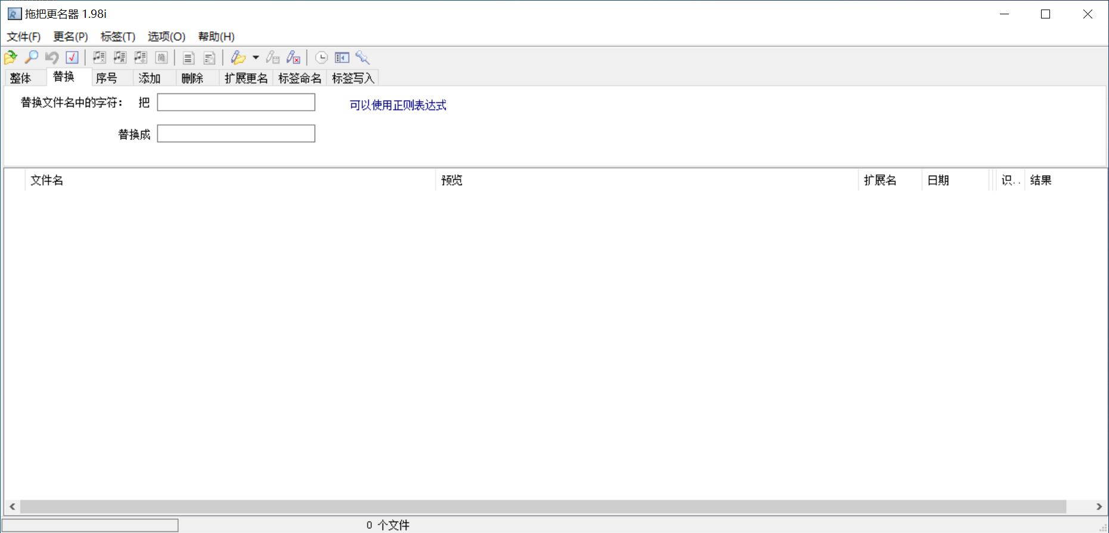The image size is (1109, 533).
Task: Click the horizontal scrollbar left arrow
Action: [12, 507]
